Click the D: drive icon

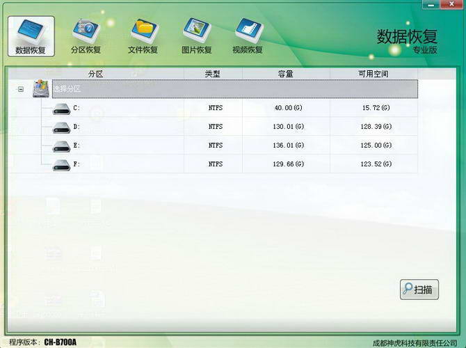pos(61,127)
